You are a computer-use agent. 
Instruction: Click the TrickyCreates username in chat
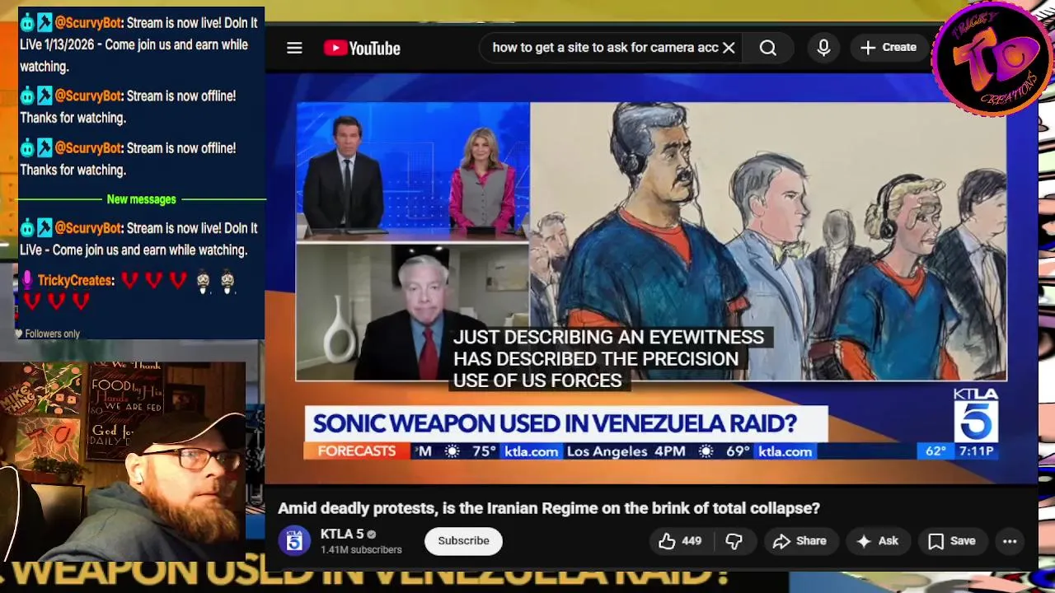(x=74, y=281)
